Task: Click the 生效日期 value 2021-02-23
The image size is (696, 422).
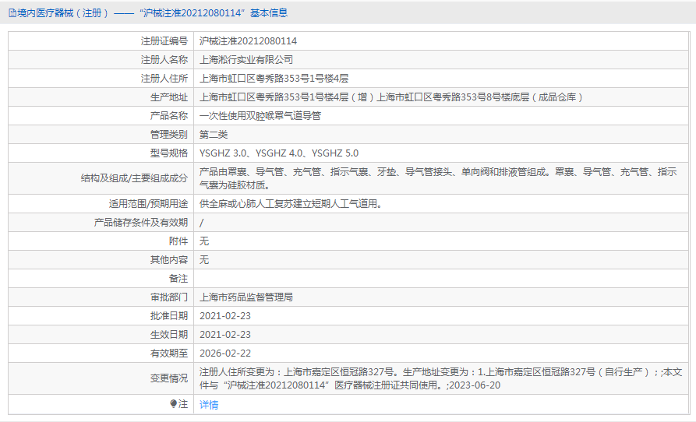Action: [225, 334]
